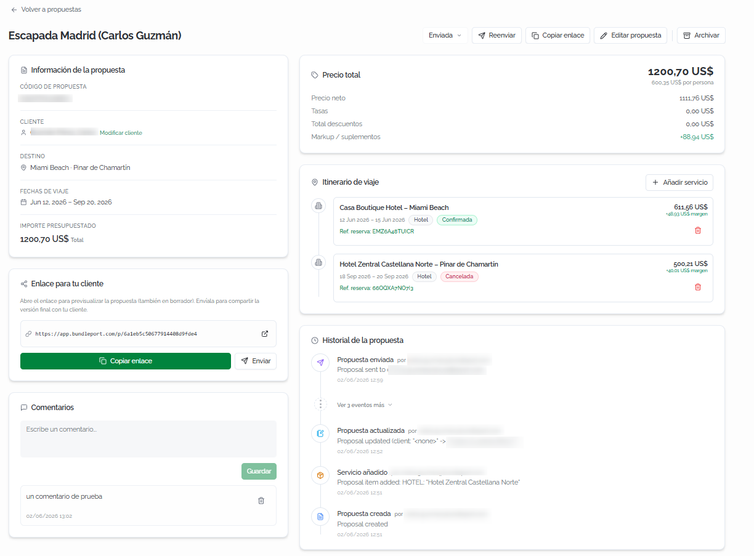Click the Propuesta creada event icon
Viewport: 754px width, 556px height.
point(320,517)
